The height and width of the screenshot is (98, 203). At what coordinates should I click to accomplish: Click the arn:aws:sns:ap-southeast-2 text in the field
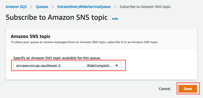click(x=39, y=66)
